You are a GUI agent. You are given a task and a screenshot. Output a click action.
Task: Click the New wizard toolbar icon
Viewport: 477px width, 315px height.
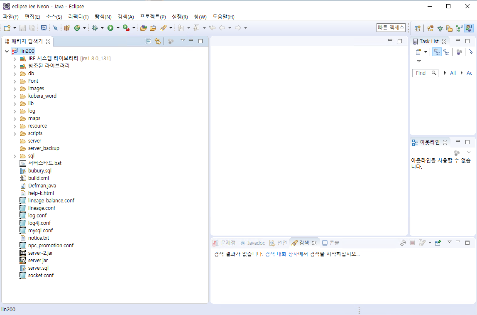[7, 28]
